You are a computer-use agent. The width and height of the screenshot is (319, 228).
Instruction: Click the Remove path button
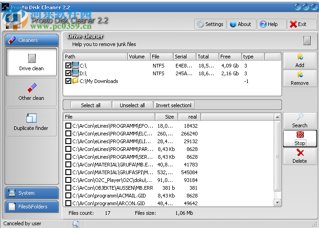pos(300,78)
